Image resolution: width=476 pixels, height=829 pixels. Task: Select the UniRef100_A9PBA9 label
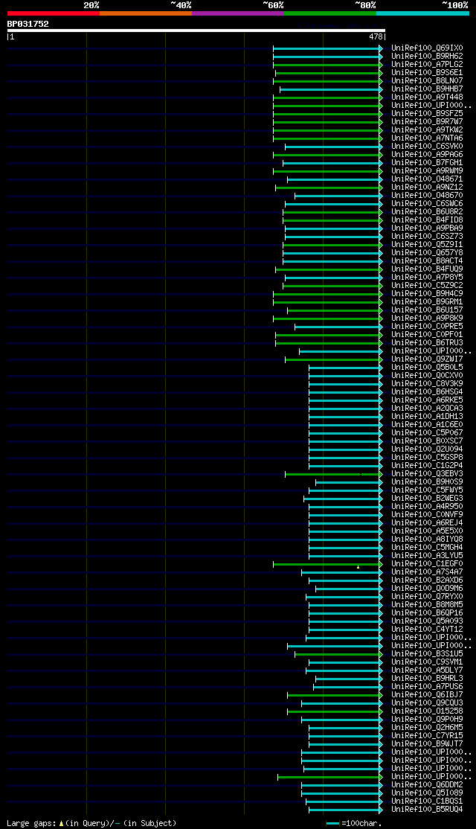coord(428,228)
